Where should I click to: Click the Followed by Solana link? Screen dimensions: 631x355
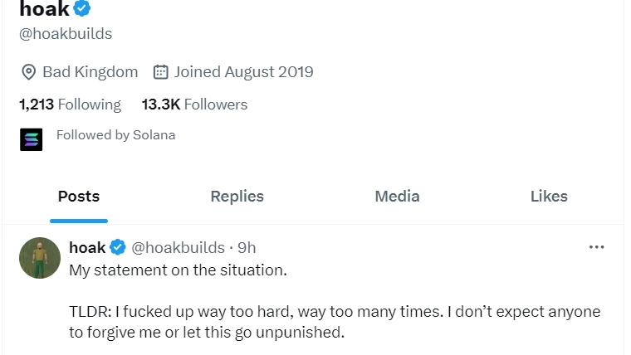[115, 135]
